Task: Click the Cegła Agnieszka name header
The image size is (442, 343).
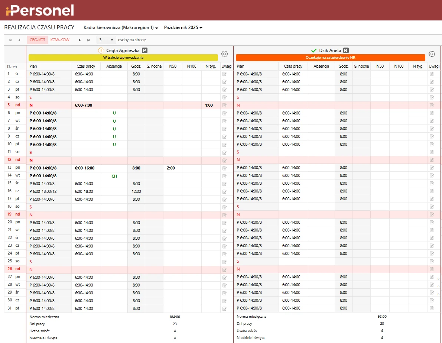Action: pos(123,51)
